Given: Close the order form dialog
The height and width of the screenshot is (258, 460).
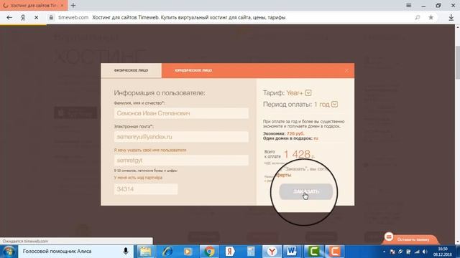Looking at the screenshot, I should click(346, 70).
